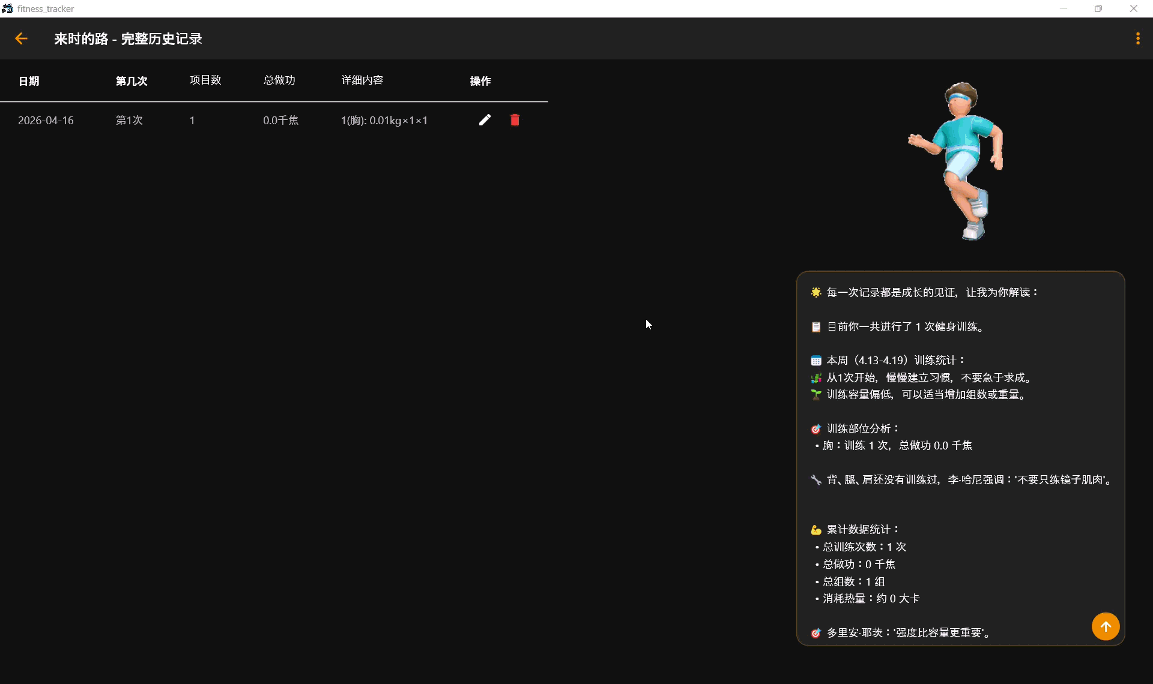Click the 总做功 column header
1153x684 pixels.
tap(279, 80)
